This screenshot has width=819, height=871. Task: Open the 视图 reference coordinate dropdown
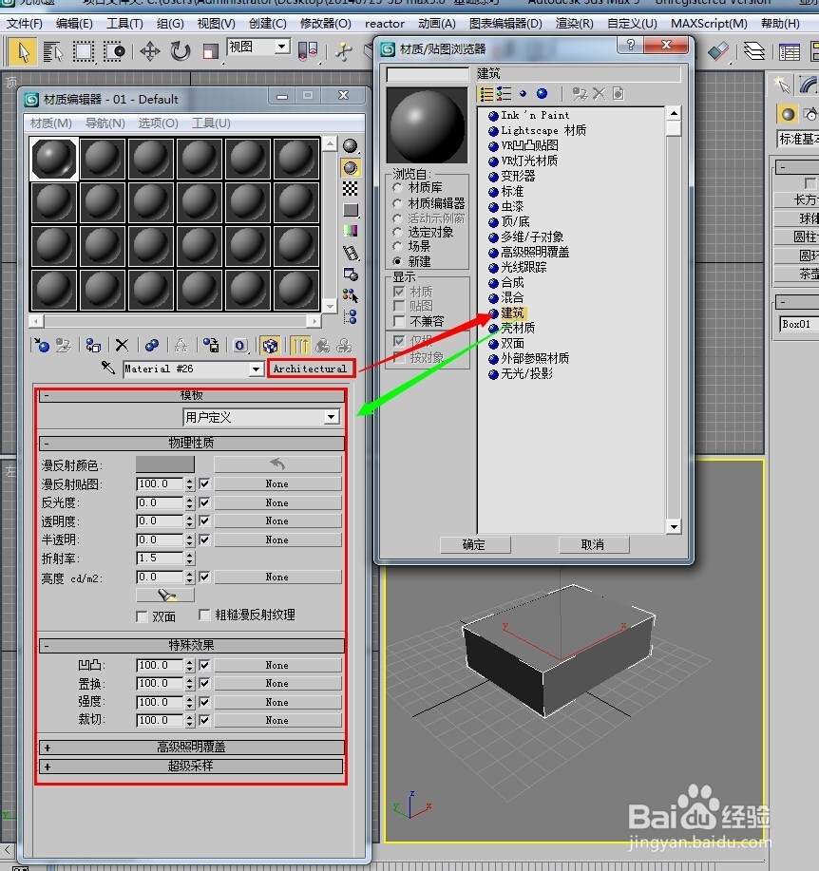(281, 47)
